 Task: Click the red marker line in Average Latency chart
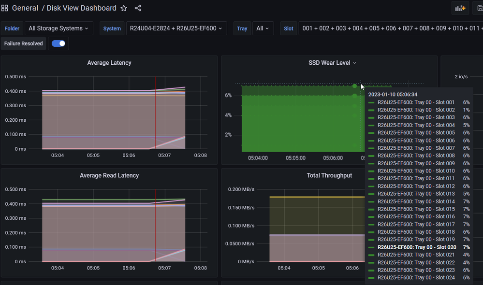155,116
